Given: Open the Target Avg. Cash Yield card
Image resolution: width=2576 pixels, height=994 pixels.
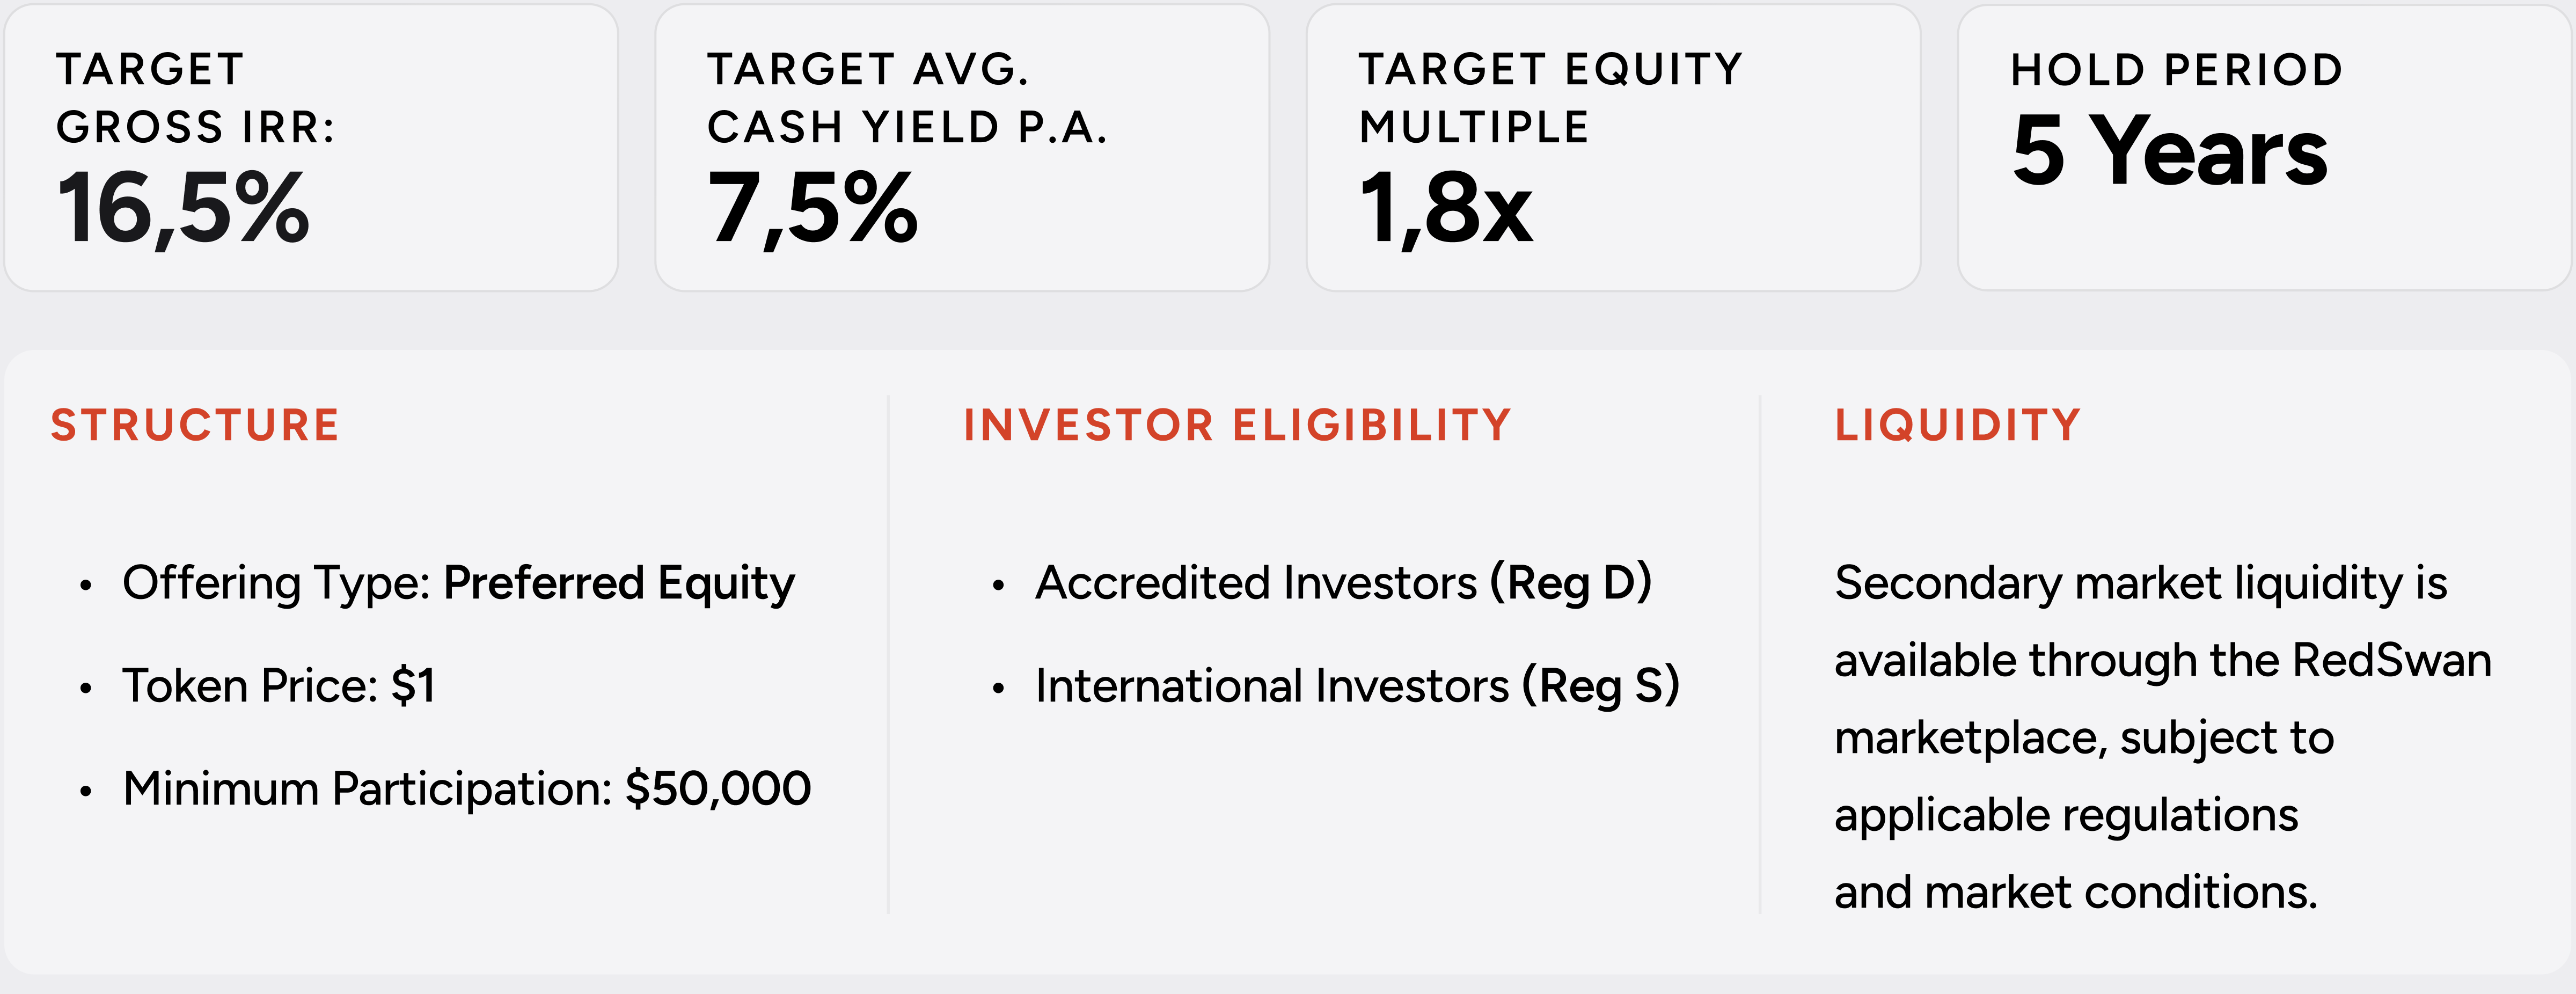Looking at the screenshot, I should [x=962, y=148].
